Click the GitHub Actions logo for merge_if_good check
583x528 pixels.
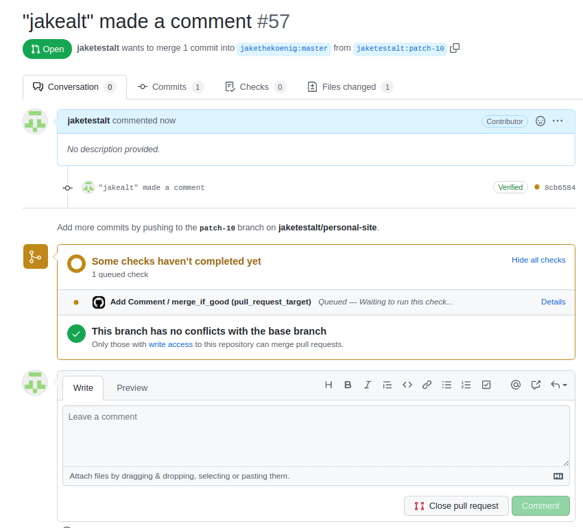(99, 302)
